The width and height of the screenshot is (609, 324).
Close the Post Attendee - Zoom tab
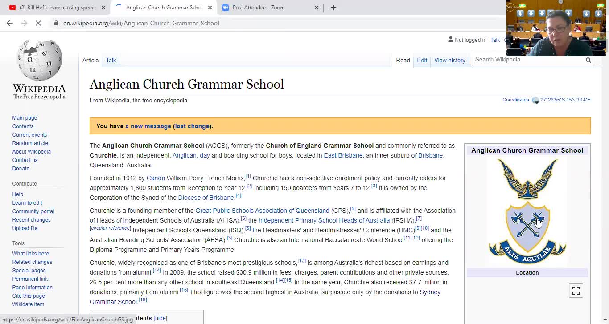click(317, 8)
